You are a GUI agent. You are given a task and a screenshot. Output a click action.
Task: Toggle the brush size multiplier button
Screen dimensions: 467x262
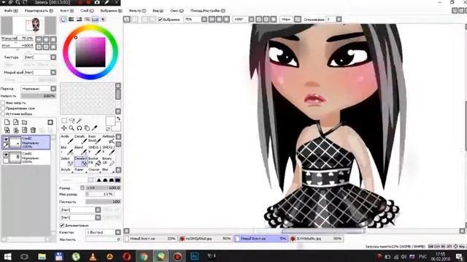pyautogui.click(x=82, y=188)
